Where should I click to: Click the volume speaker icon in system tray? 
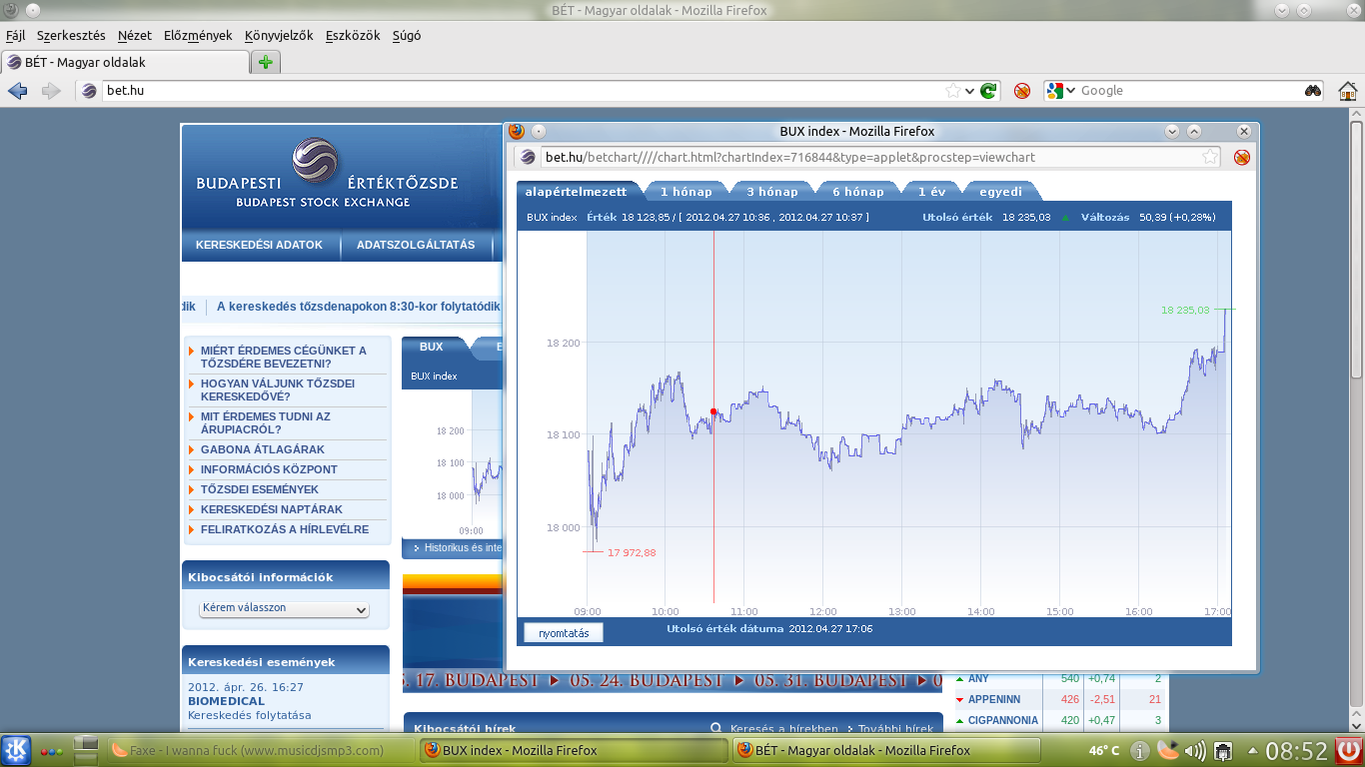tap(1195, 750)
